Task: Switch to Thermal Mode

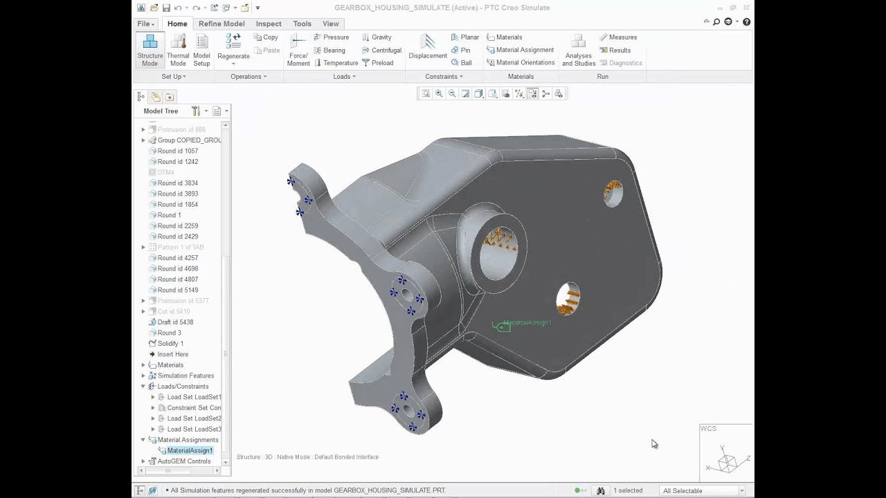Action: (178, 50)
